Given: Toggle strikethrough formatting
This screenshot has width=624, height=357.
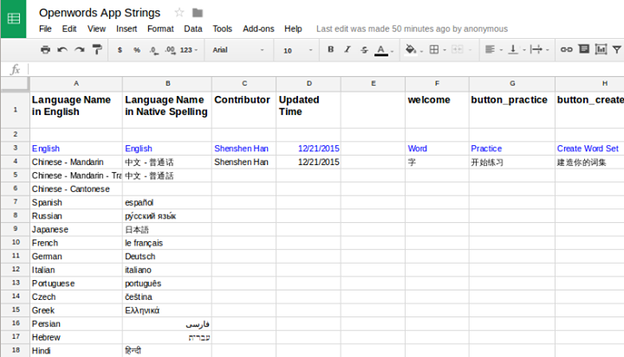Looking at the screenshot, I should (364, 49).
